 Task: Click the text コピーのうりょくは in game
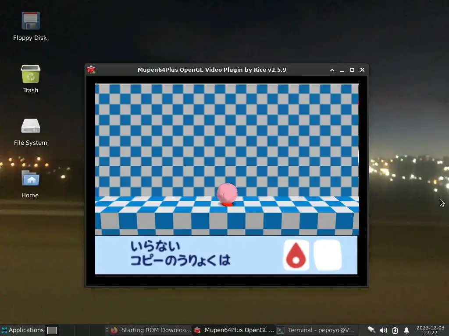[180, 260]
